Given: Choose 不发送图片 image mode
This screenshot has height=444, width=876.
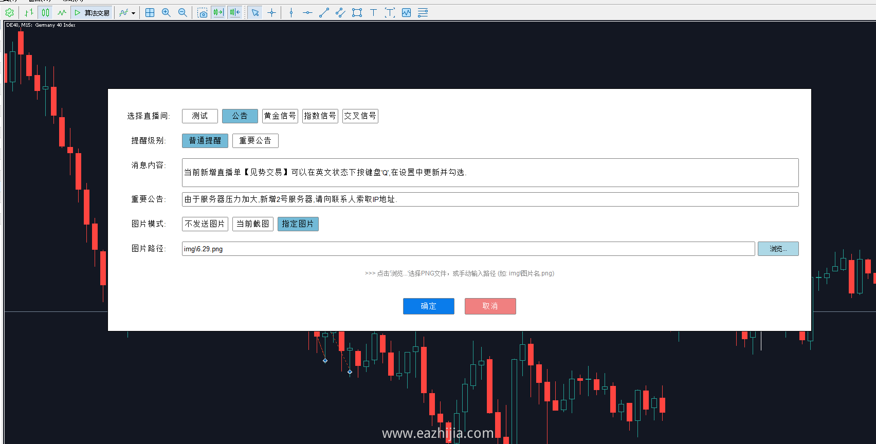Looking at the screenshot, I should [205, 224].
